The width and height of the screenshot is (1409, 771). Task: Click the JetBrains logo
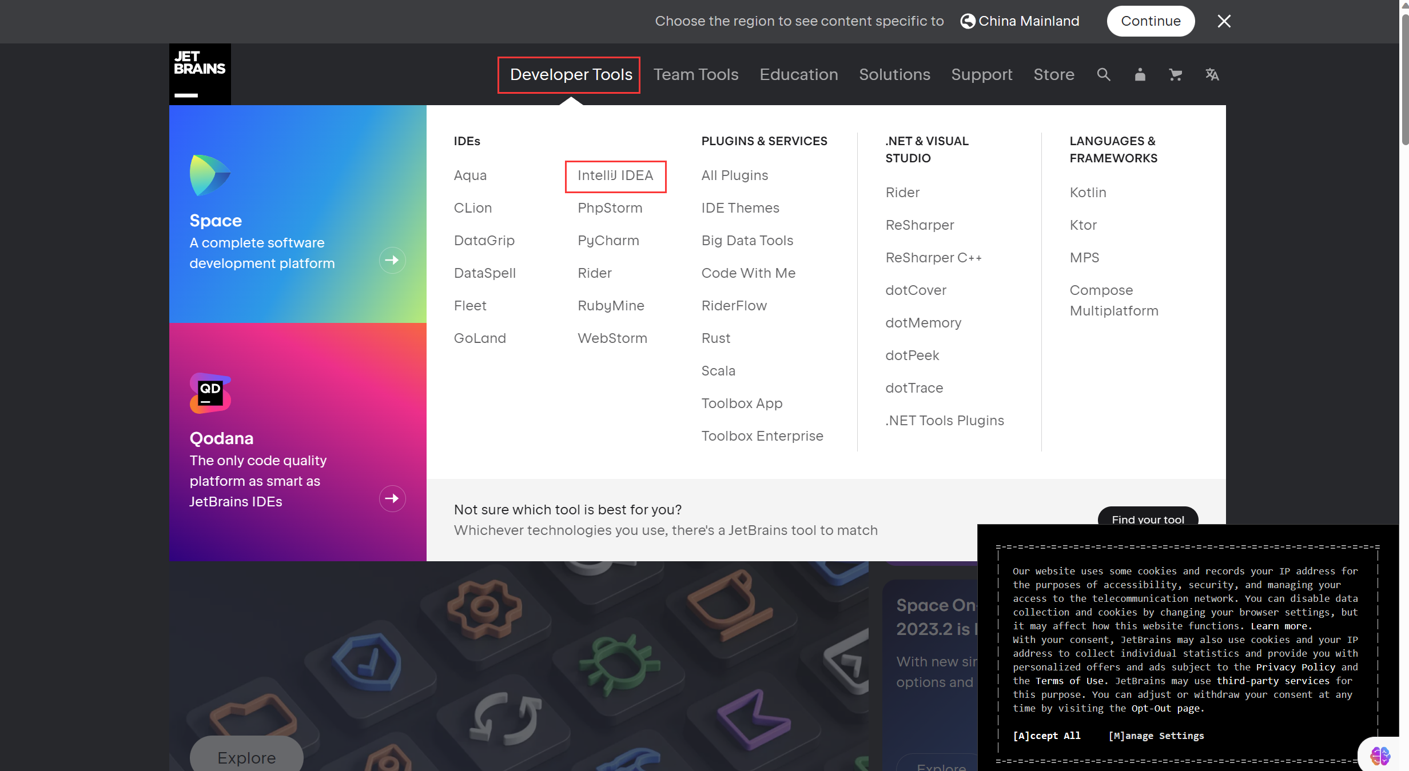[200, 74]
